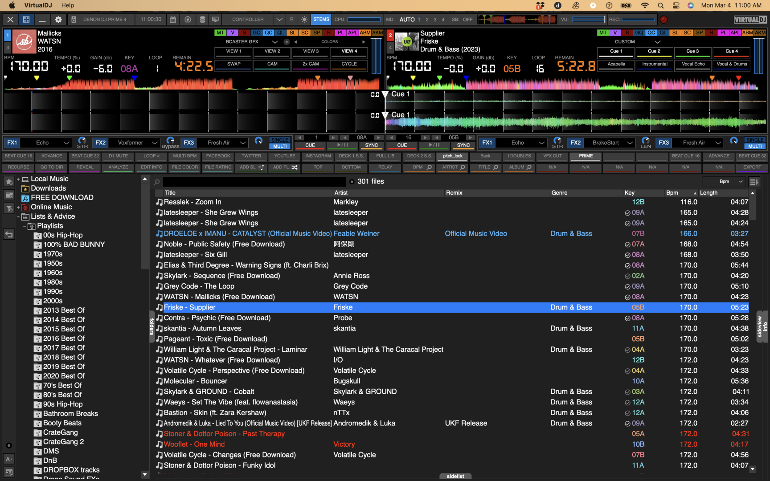Click the Siri icon in macOS menu bar
Viewport: 770px width, 481px height.
[x=691, y=5]
